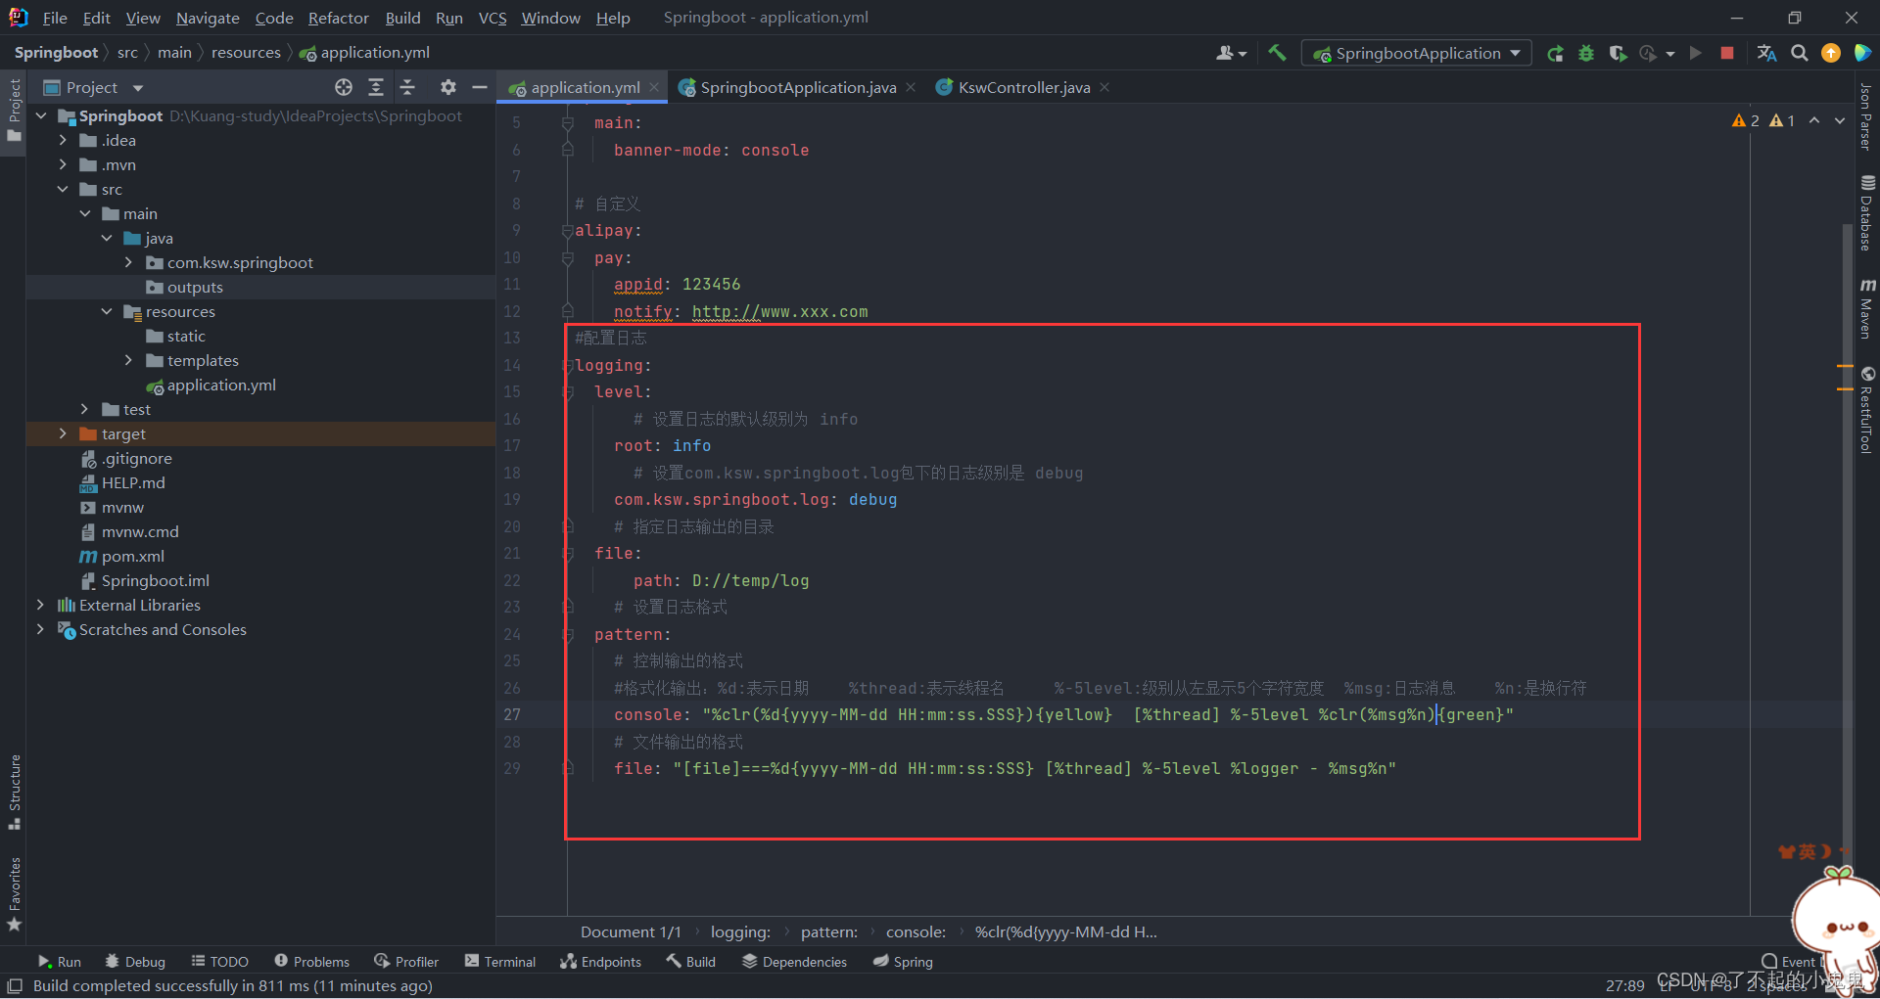The height and width of the screenshot is (999, 1880).
Task: Open Search Everywhere with the magnifier icon
Action: click(1800, 53)
